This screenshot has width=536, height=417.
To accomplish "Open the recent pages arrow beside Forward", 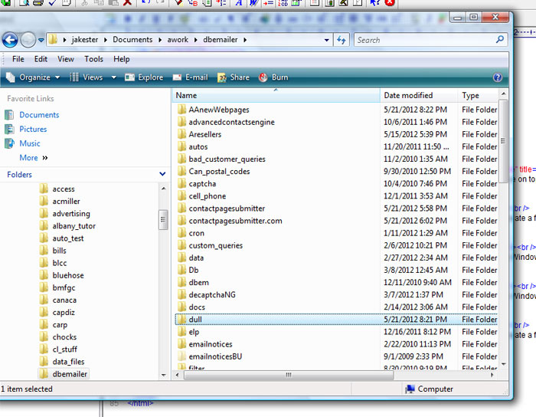I will pyautogui.click(x=41, y=40).
